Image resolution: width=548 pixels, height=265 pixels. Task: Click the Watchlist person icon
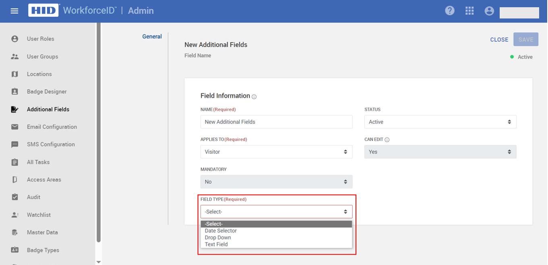click(15, 215)
